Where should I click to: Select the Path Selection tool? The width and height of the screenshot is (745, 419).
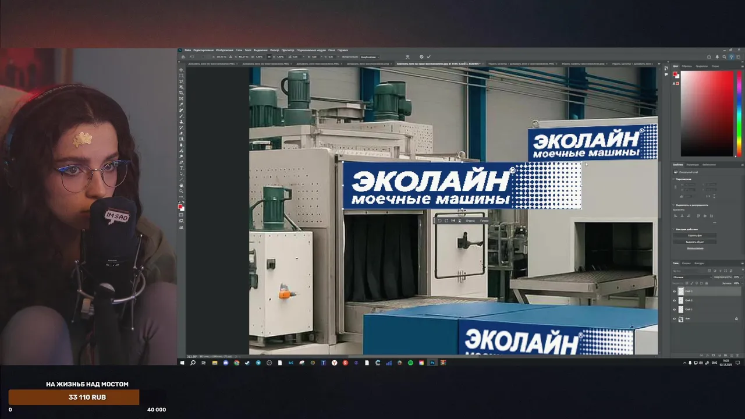pyautogui.click(x=182, y=173)
